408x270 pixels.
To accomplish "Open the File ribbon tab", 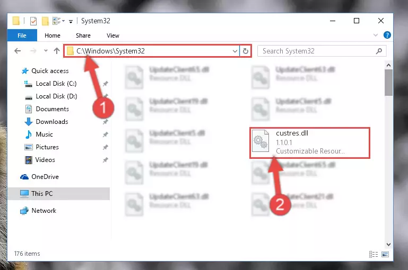I will (x=22, y=35).
